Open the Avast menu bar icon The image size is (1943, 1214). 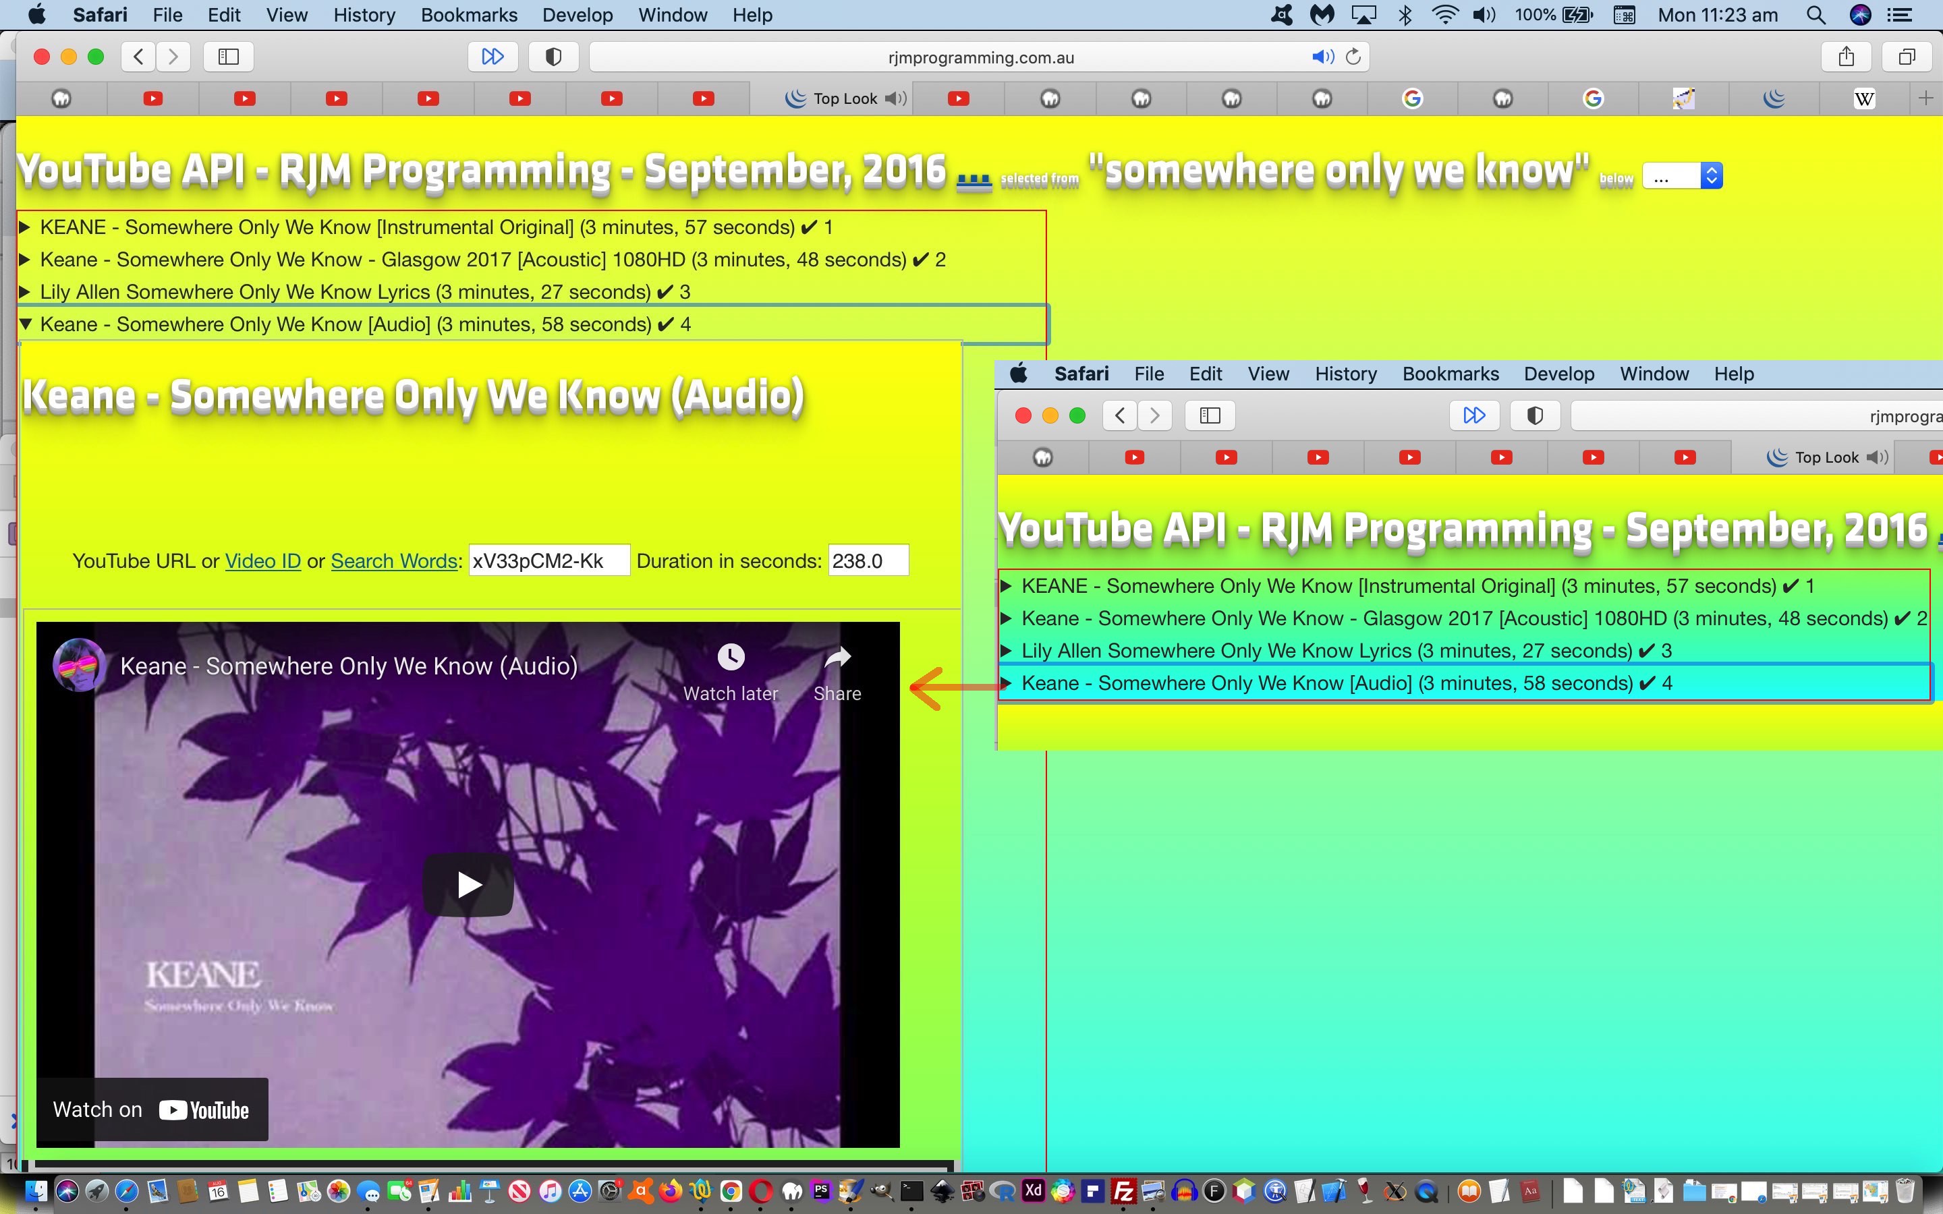[1281, 14]
